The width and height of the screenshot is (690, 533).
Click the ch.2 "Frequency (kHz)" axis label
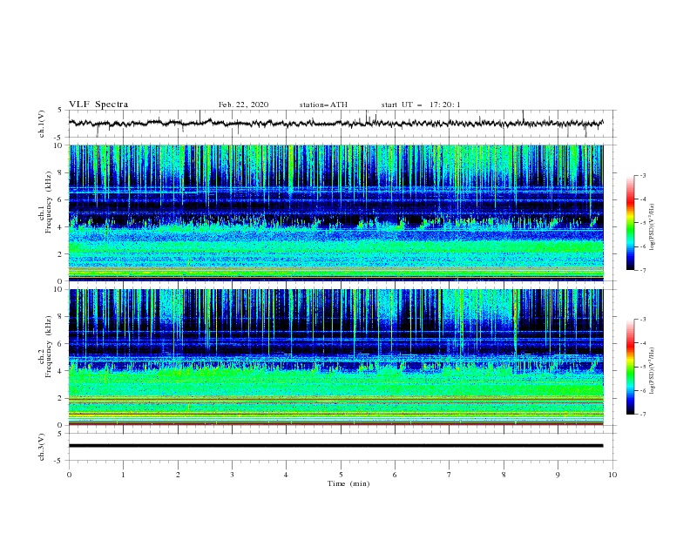click(49, 347)
